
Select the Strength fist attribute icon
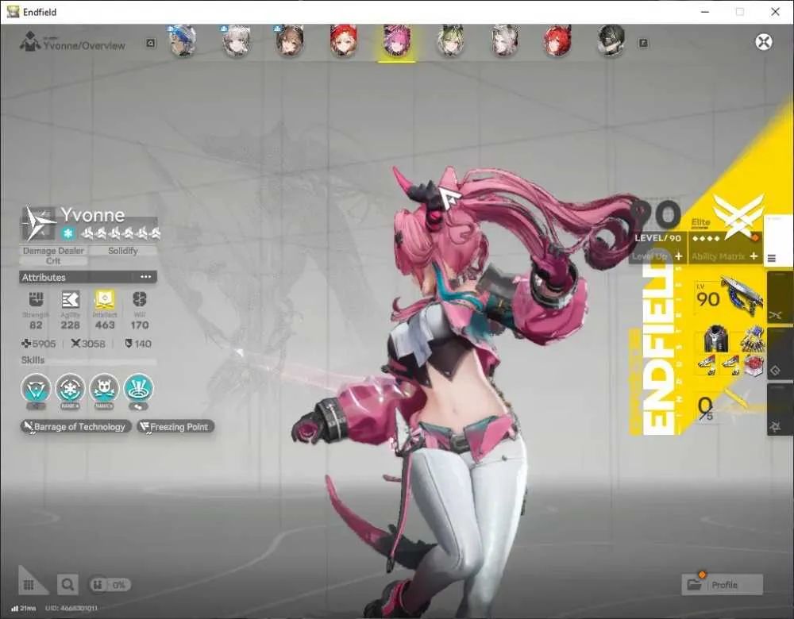(x=36, y=299)
